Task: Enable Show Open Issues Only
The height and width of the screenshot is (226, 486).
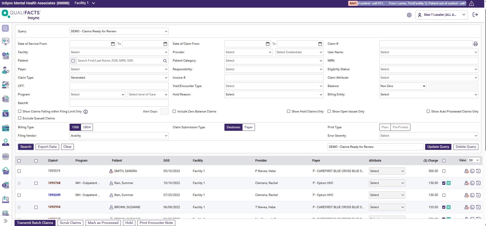Action: coord(329,111)
